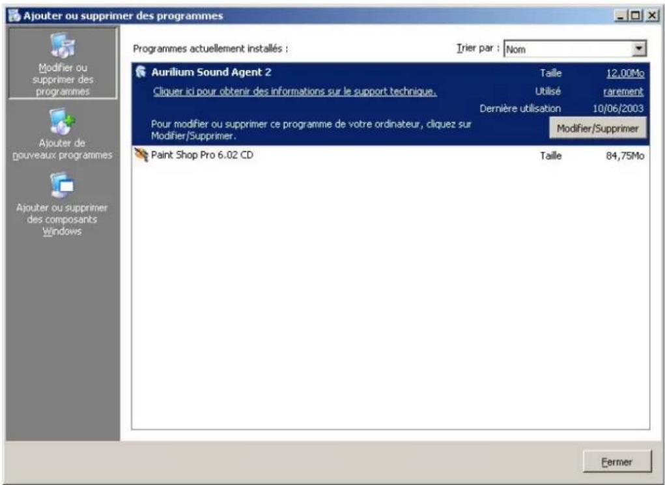Image resolution: width=665 pixels, height=485 pixels.
Task: Open Ajouter de nouveaux programmes icon
Action: coord(62,122)
